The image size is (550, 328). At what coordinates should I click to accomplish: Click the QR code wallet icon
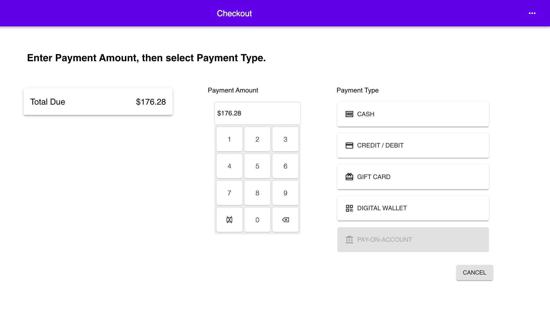pos(349,208)
